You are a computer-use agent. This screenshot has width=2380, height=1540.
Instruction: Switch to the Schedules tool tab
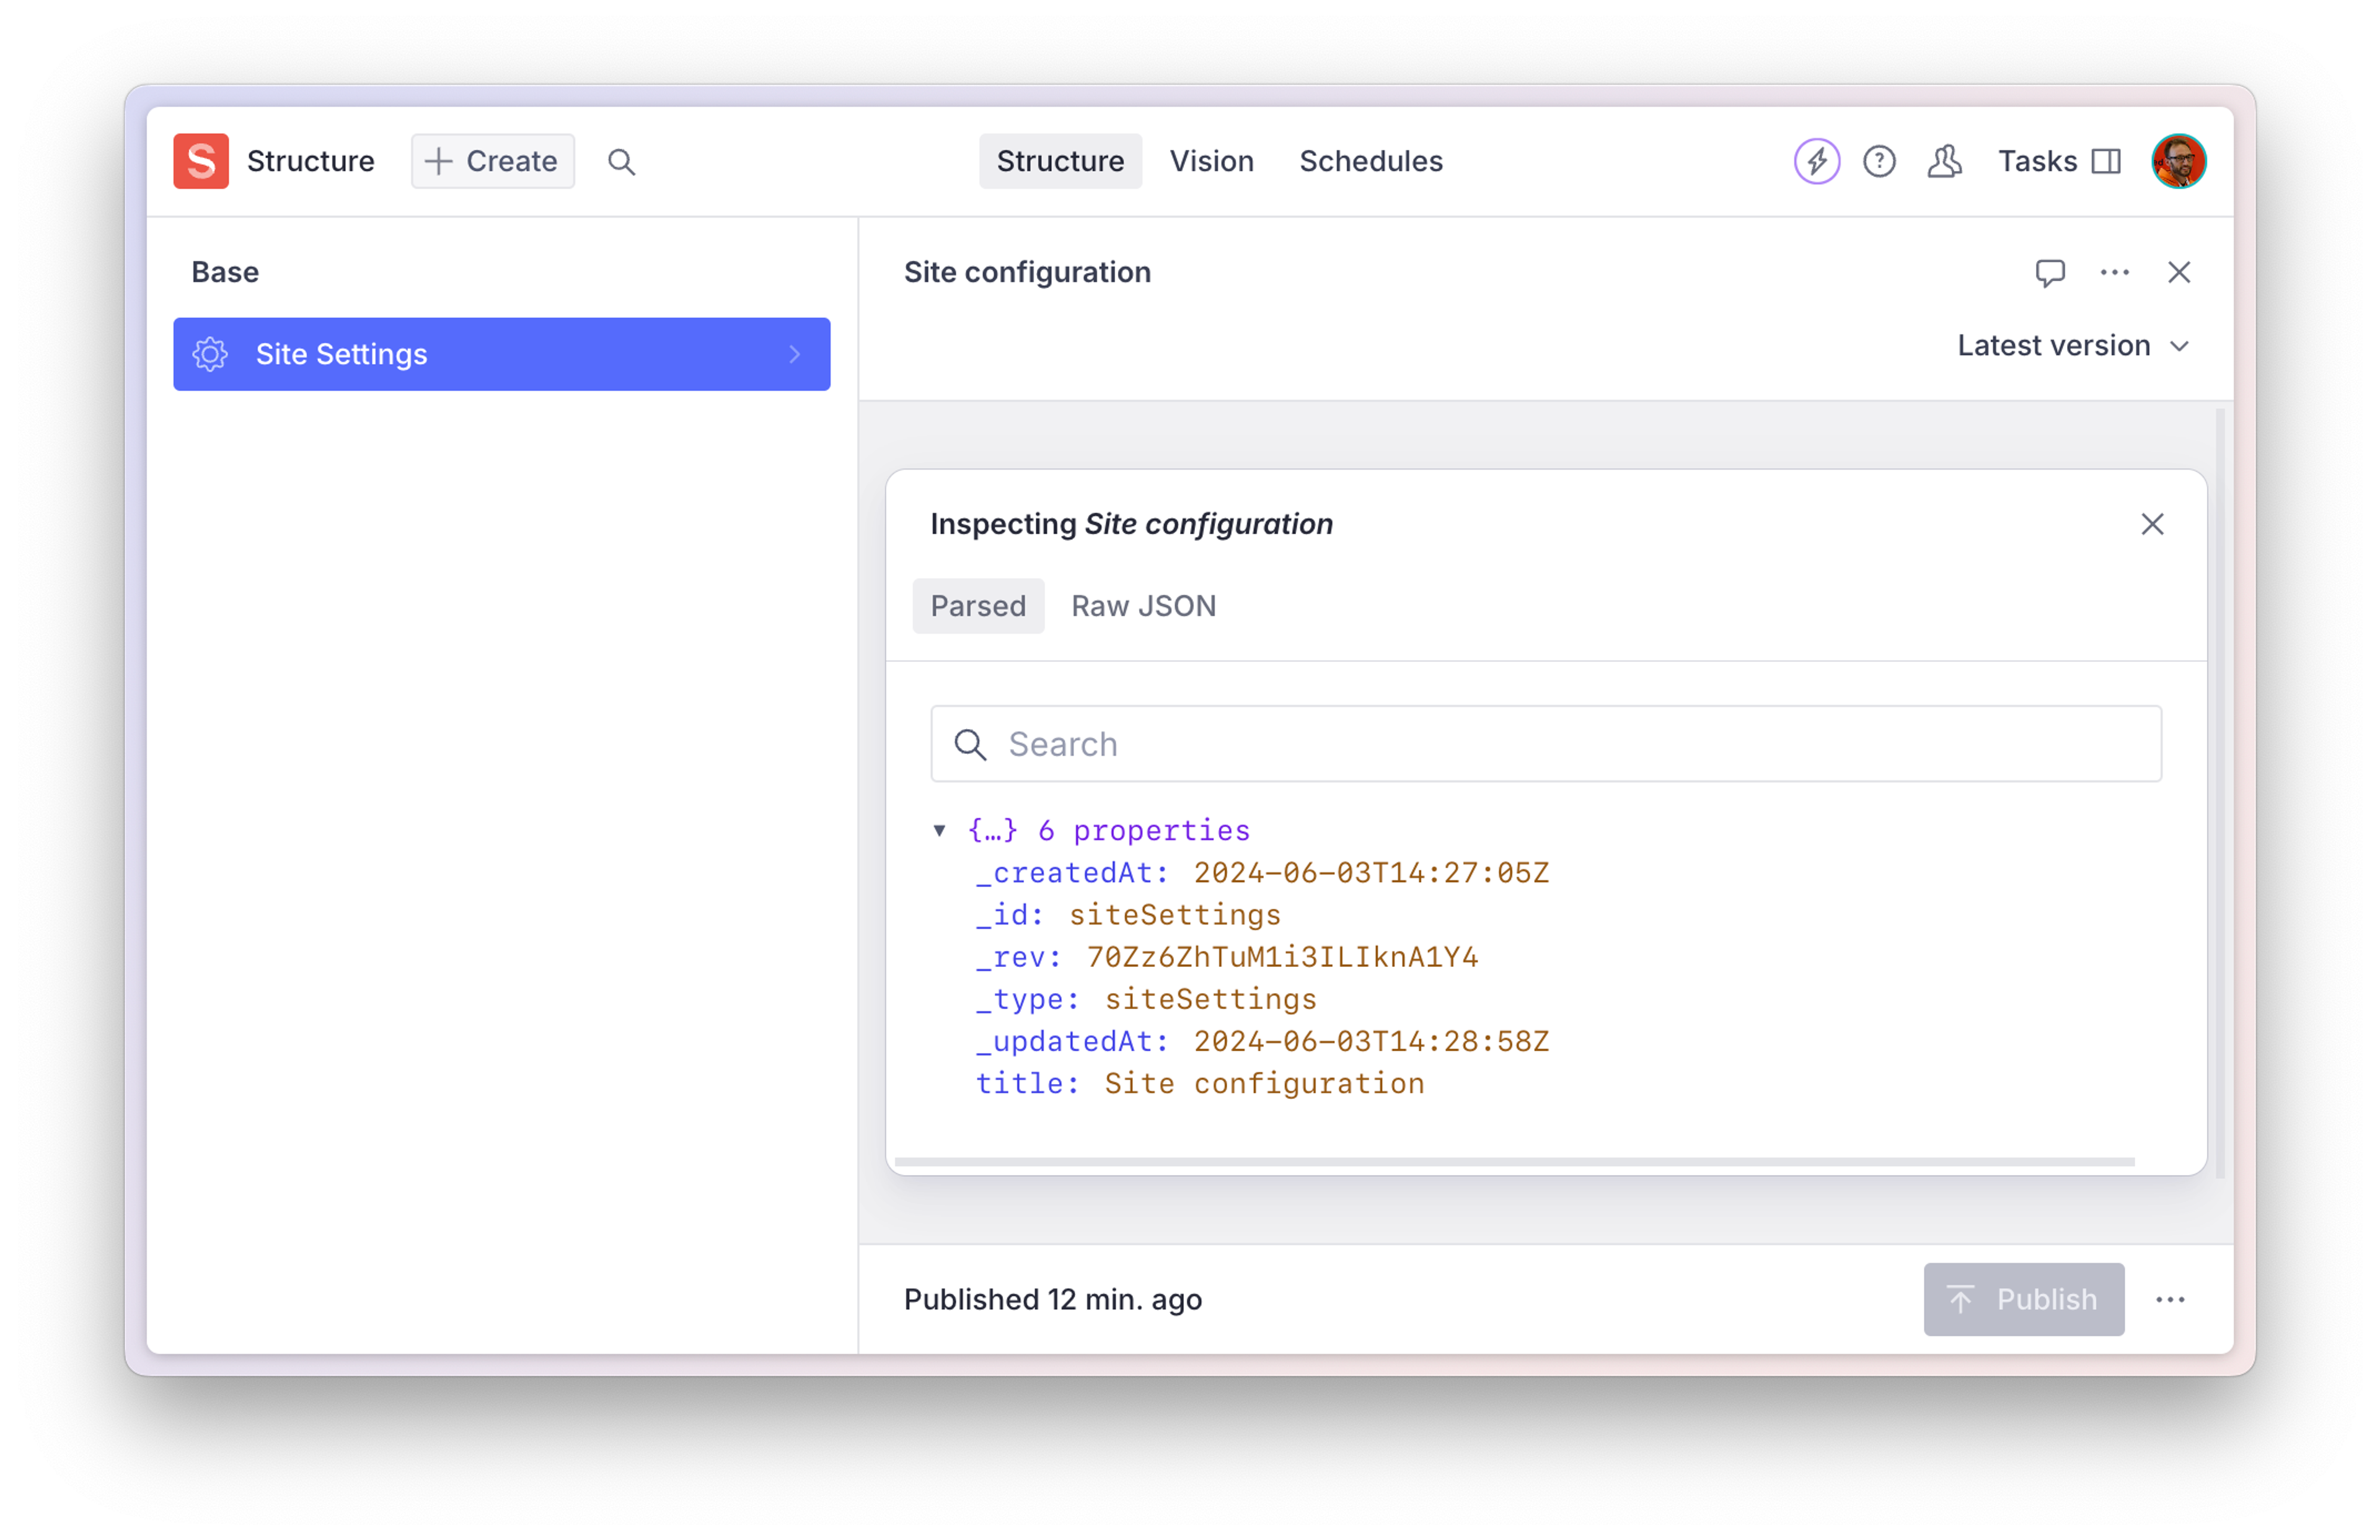1370,161
